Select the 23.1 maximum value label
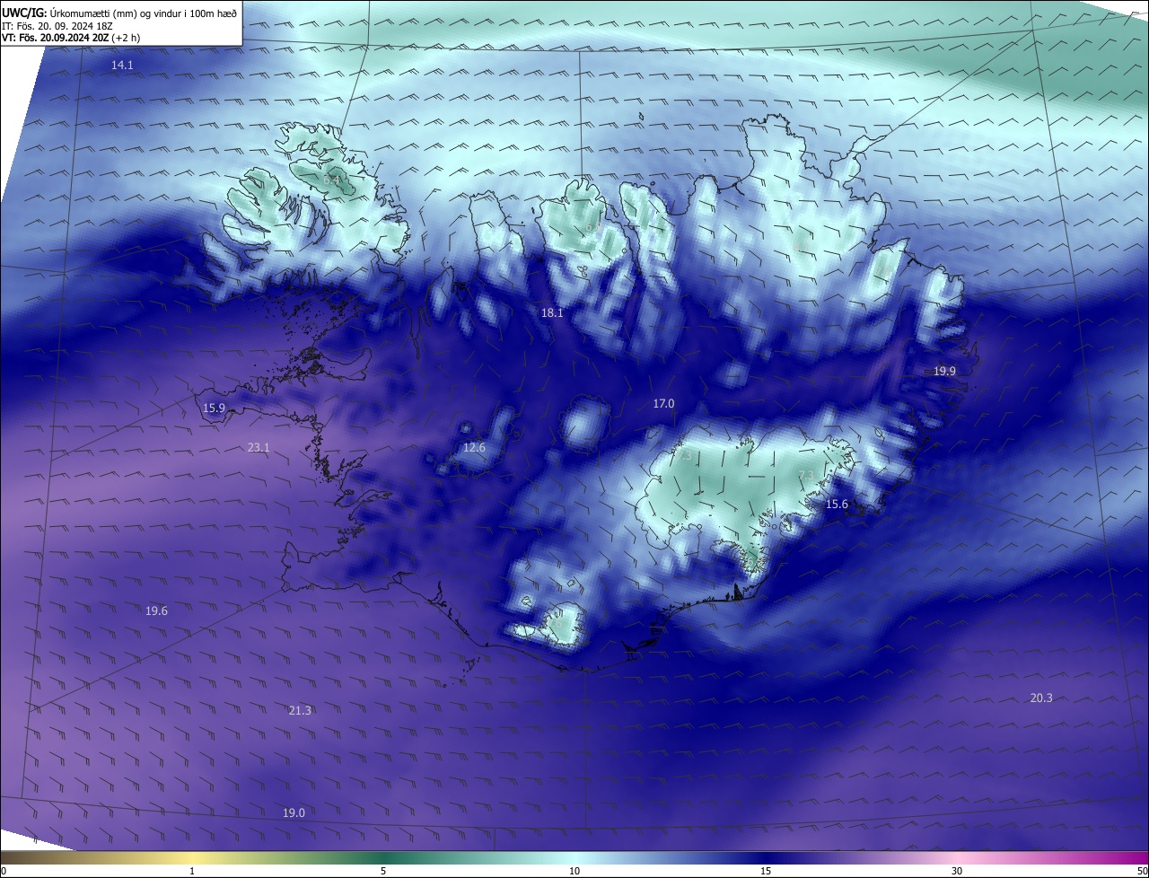This screenshot has width=1149, height=878. pyautogui.click(x=259, y=446)
